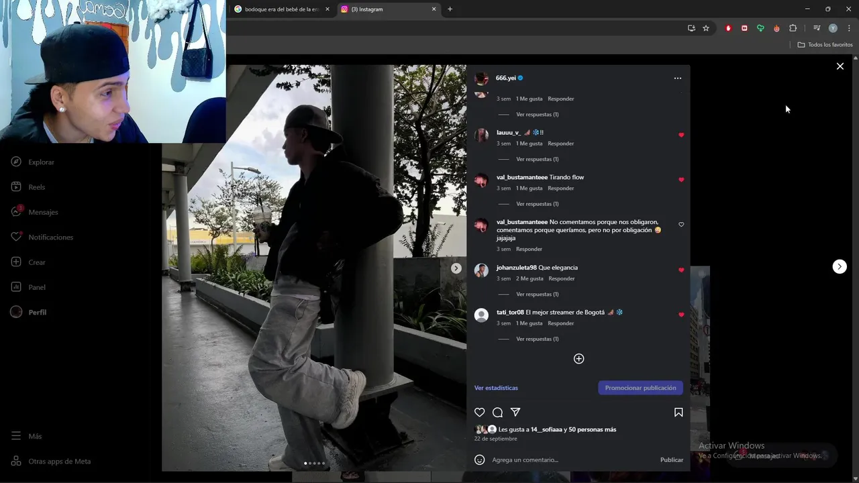Viewport: 859px width, 483px height.
Task: Expand replies under the Tirando flow comment
Action: pos(537,204)
